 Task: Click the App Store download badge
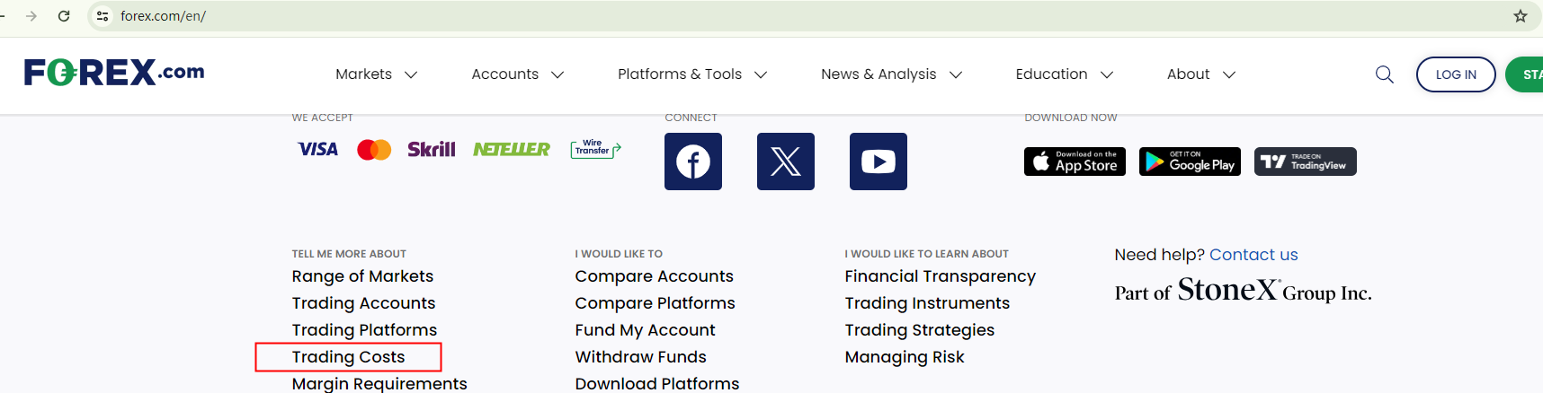pyautogui.click(x=1075, y=162)
